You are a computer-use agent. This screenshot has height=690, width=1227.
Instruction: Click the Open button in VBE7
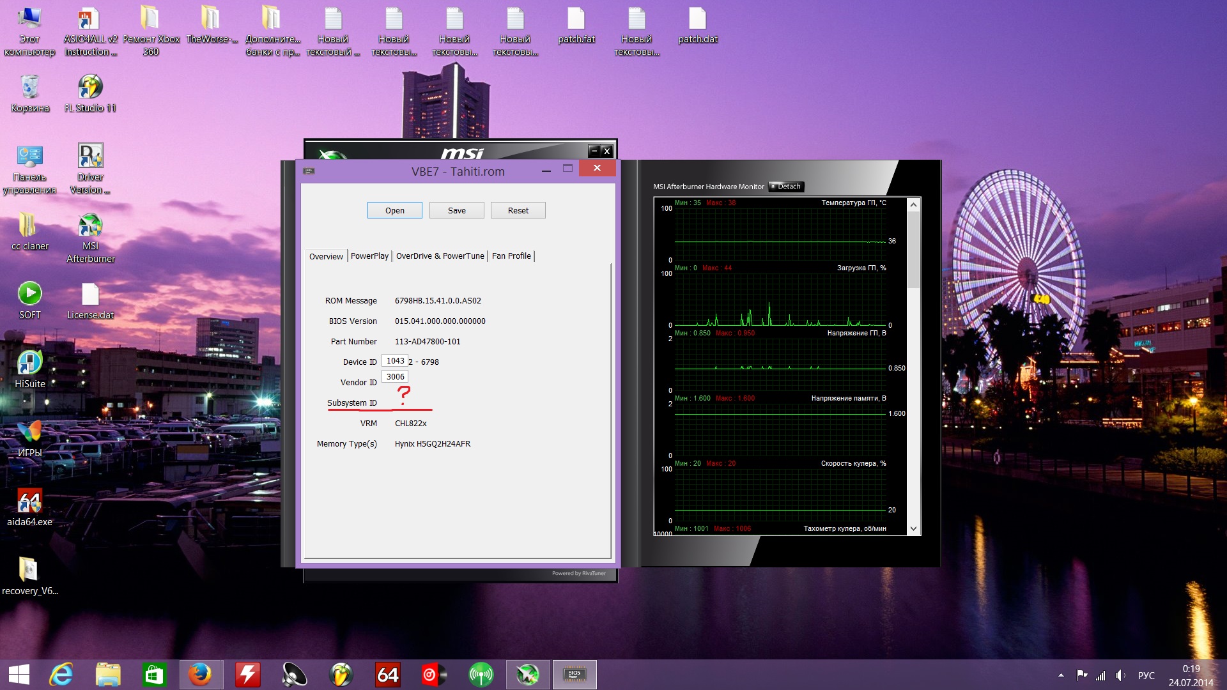pyautogui.click(x=394, y=210)
